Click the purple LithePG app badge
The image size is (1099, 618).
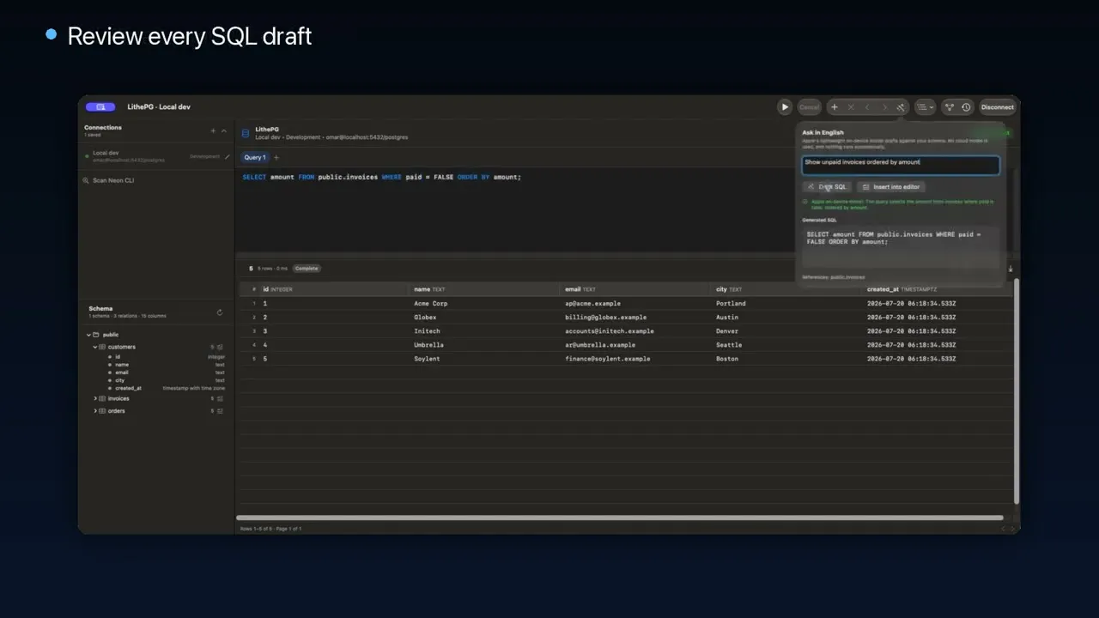pyautogui.click(x=100, y=107)
